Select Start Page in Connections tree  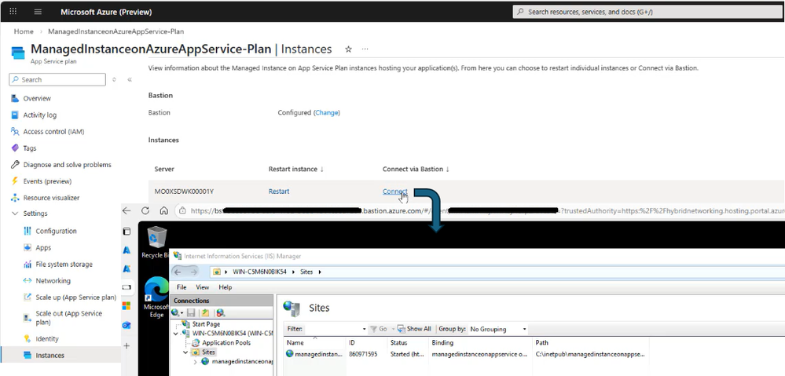coord(206,324)
